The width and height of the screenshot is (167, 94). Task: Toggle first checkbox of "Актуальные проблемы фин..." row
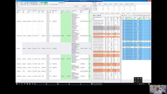click(106, 20)
